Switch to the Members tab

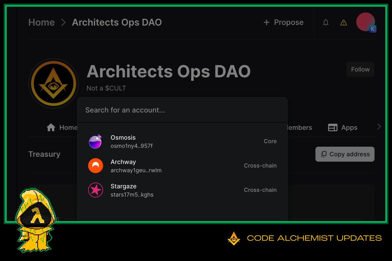(299, 128)
